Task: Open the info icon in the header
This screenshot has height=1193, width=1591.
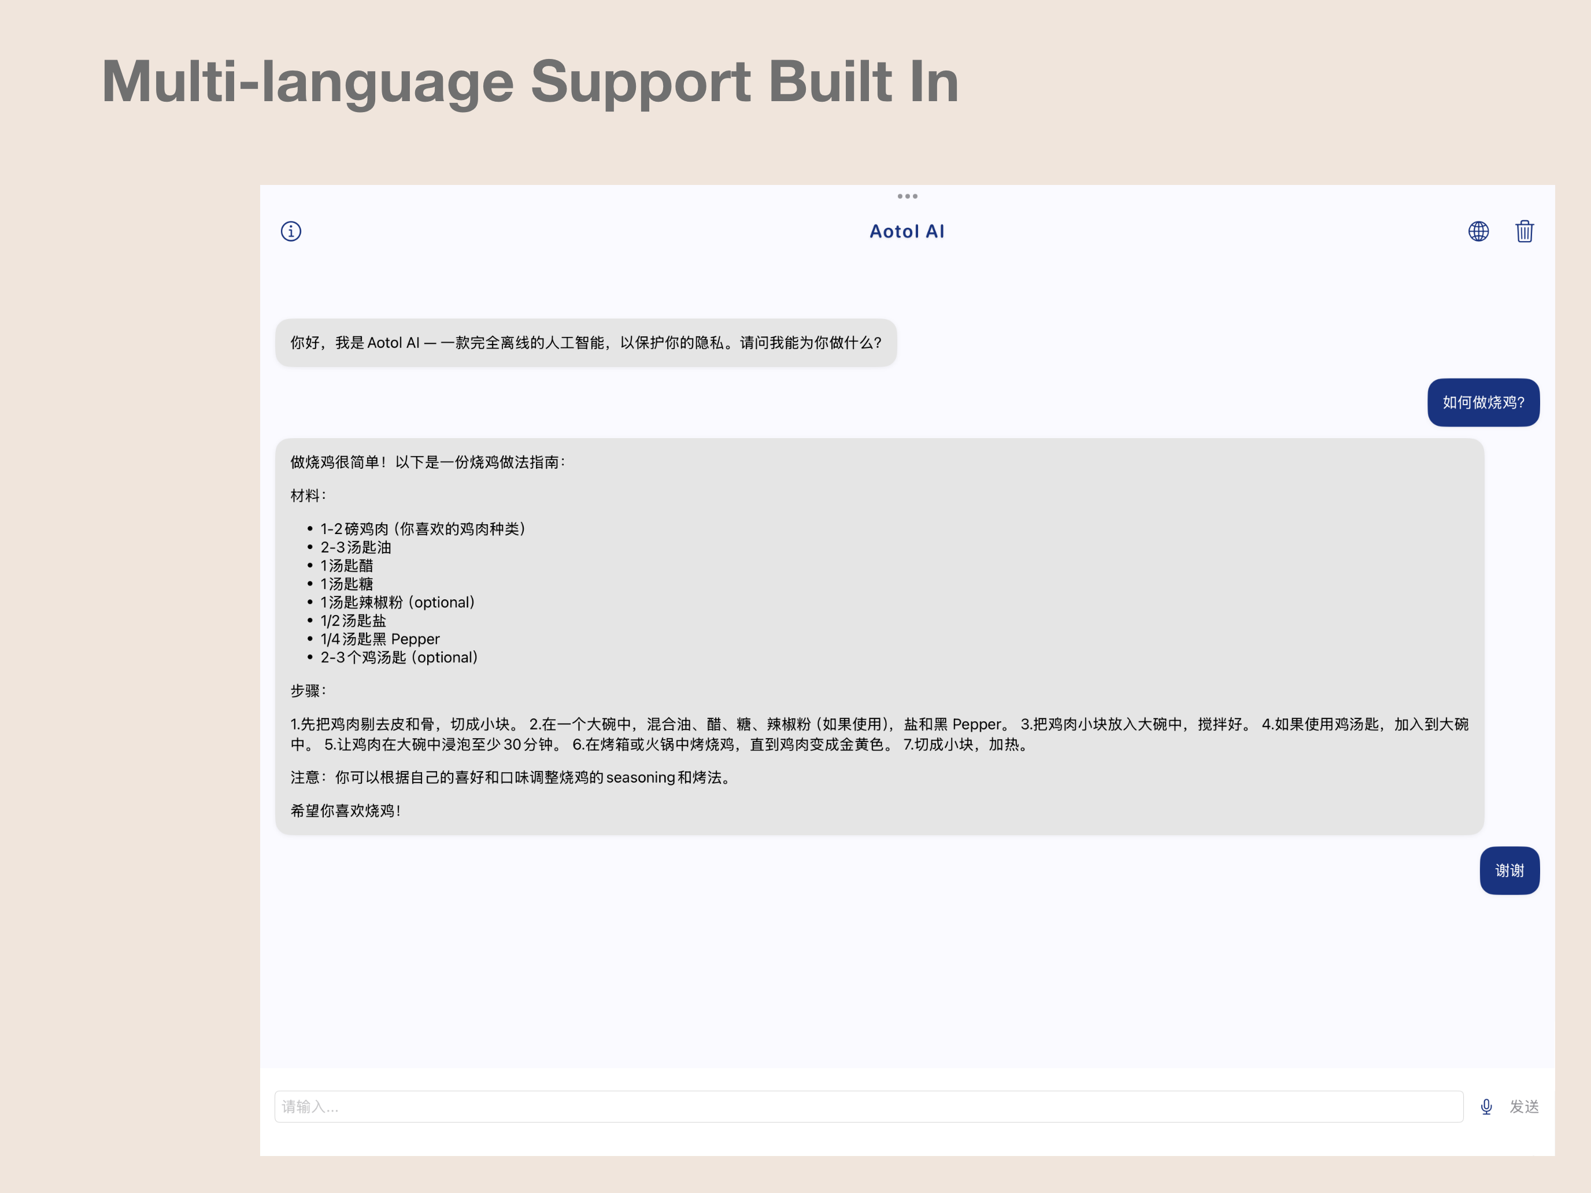Action: 291,232
